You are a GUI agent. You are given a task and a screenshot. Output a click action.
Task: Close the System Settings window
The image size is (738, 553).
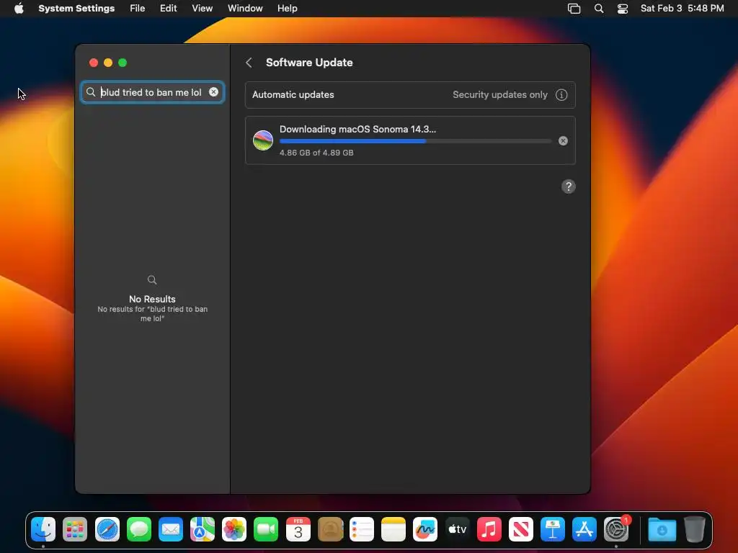pyautogui.click(x=94, y=63)
